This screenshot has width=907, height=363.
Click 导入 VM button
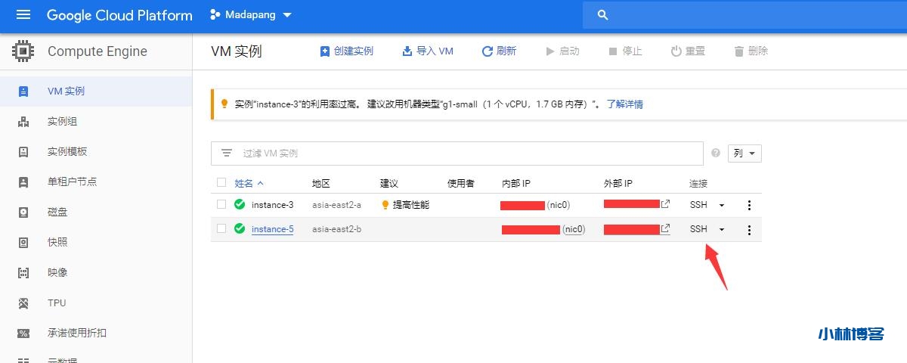click(x=428, y=51)
